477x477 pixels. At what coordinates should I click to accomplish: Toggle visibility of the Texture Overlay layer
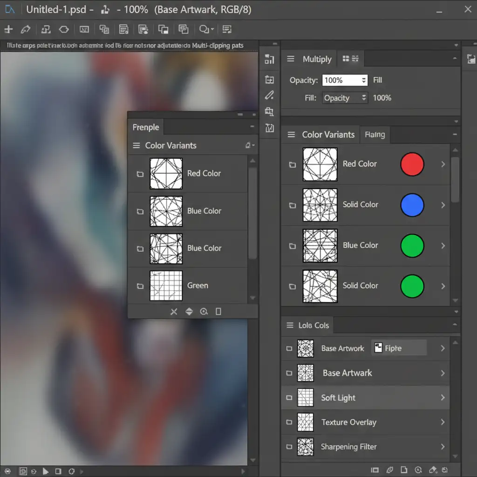(289, 422)
